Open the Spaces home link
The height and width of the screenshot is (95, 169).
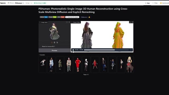pyautogui.click(x=3, y=3)
